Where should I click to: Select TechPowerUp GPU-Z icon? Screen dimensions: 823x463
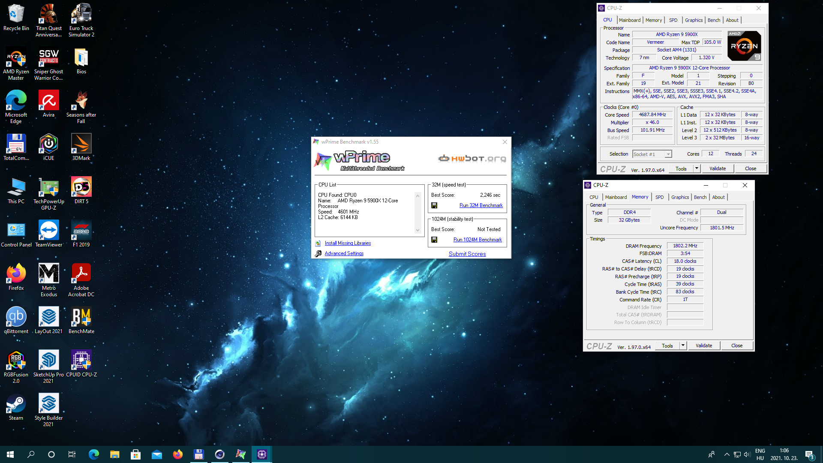pyautogui.click(x=48, y=194)
